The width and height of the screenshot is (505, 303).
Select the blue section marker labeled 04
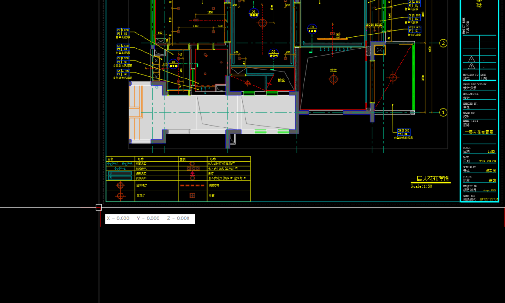(253, 13)
